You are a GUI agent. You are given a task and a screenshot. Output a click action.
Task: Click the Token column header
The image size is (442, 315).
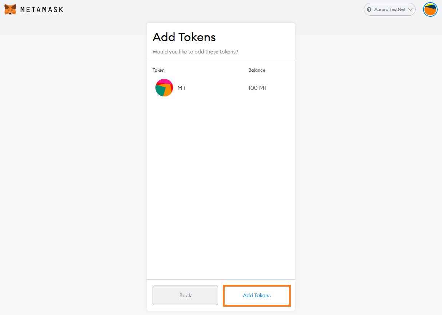click(158, 70)
